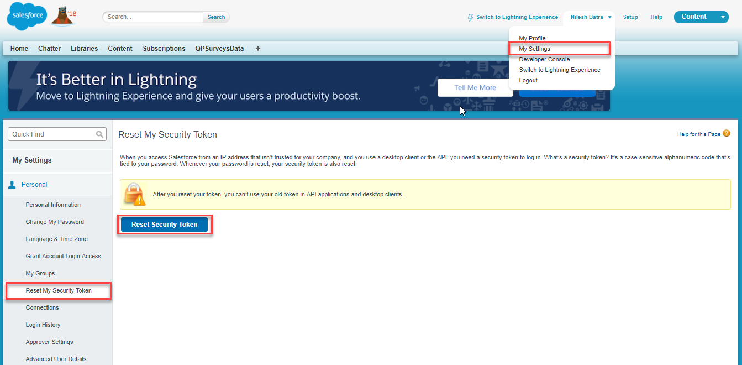Open the Chatter tab
The width and height of the screenshot is (742, 365).
tap(49, 49)
